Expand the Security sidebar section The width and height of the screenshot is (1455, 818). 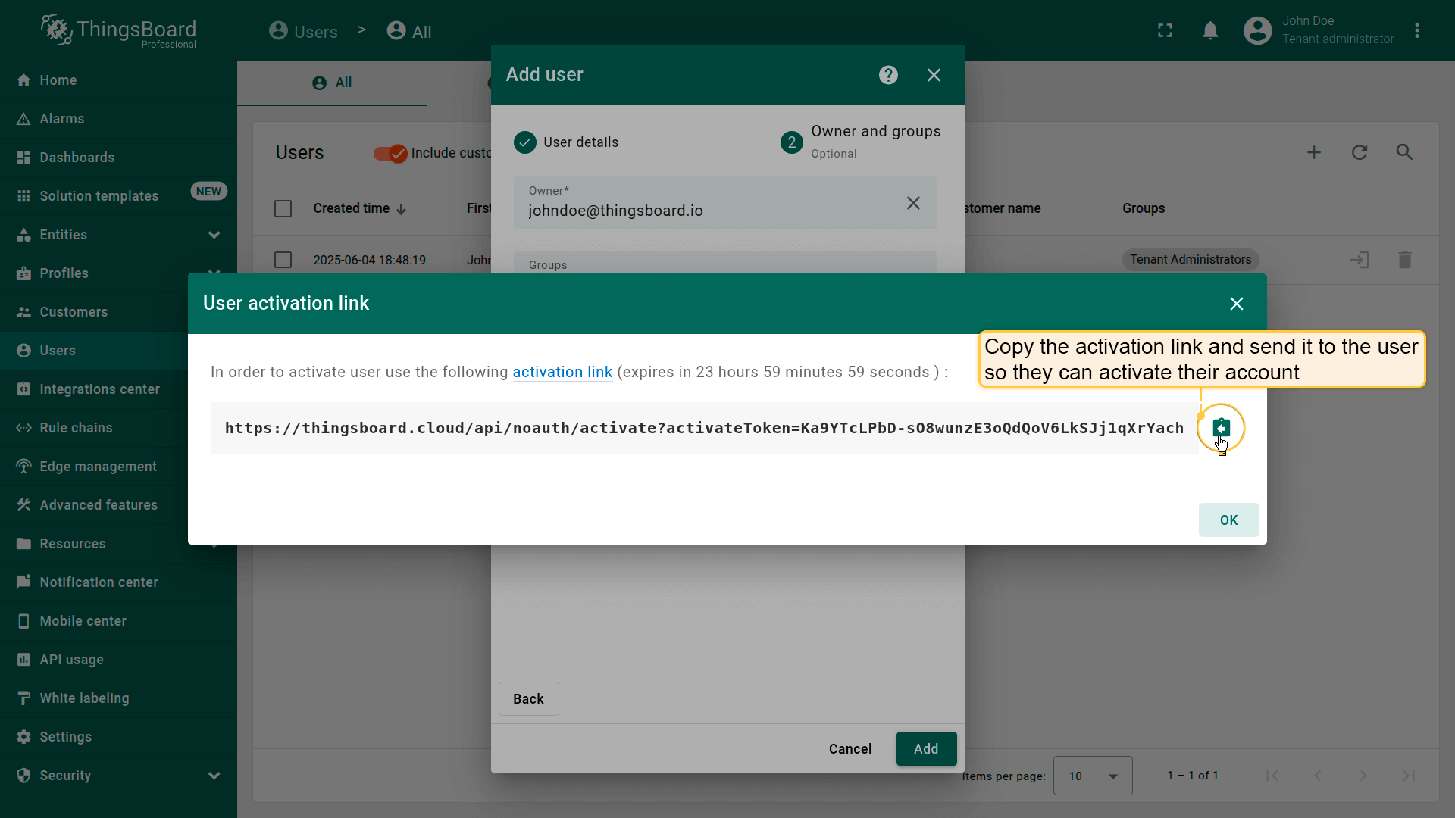214,776
